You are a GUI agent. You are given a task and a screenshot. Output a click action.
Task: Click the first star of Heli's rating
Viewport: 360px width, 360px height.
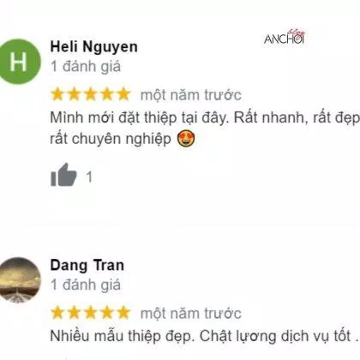click(57, 94)
